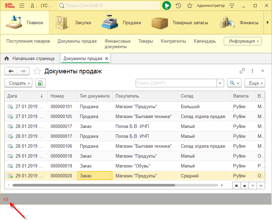Click the Склад column header

tap(204, 96)
